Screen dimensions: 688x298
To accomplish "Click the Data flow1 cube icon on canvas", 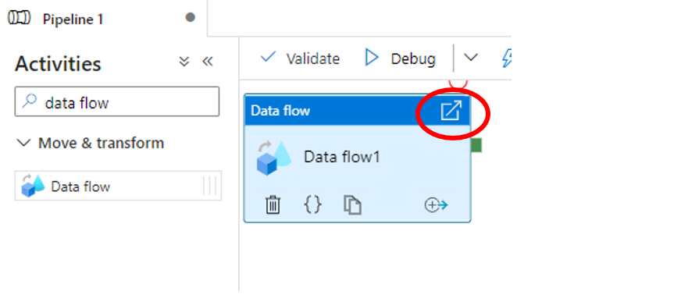I will tap(274, 158).
